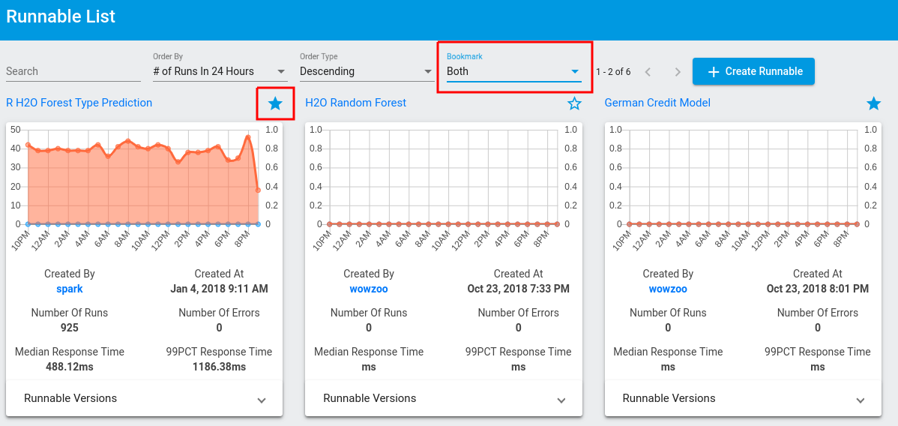Bookmark the H2O Random Forest runnable

[x=574, y=103]
